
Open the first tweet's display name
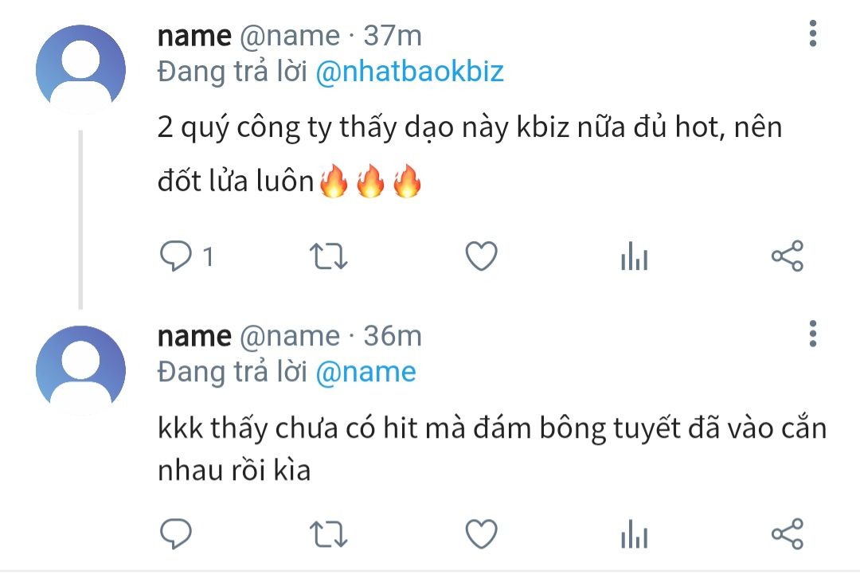(x=194, y=36)
